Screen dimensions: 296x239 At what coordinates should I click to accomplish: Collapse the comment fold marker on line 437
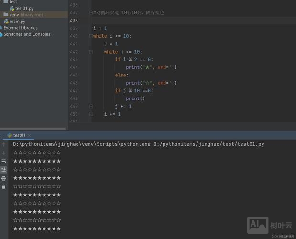click(x=91, y=12)
